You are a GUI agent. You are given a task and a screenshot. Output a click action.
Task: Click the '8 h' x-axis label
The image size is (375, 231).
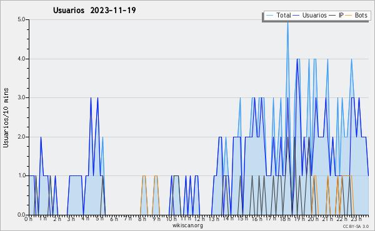point(142,219)
